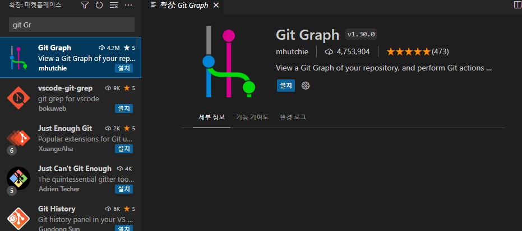Click the large Git Graph logo
The height and width of the screenshot is (231, 522).
(229, 62)
